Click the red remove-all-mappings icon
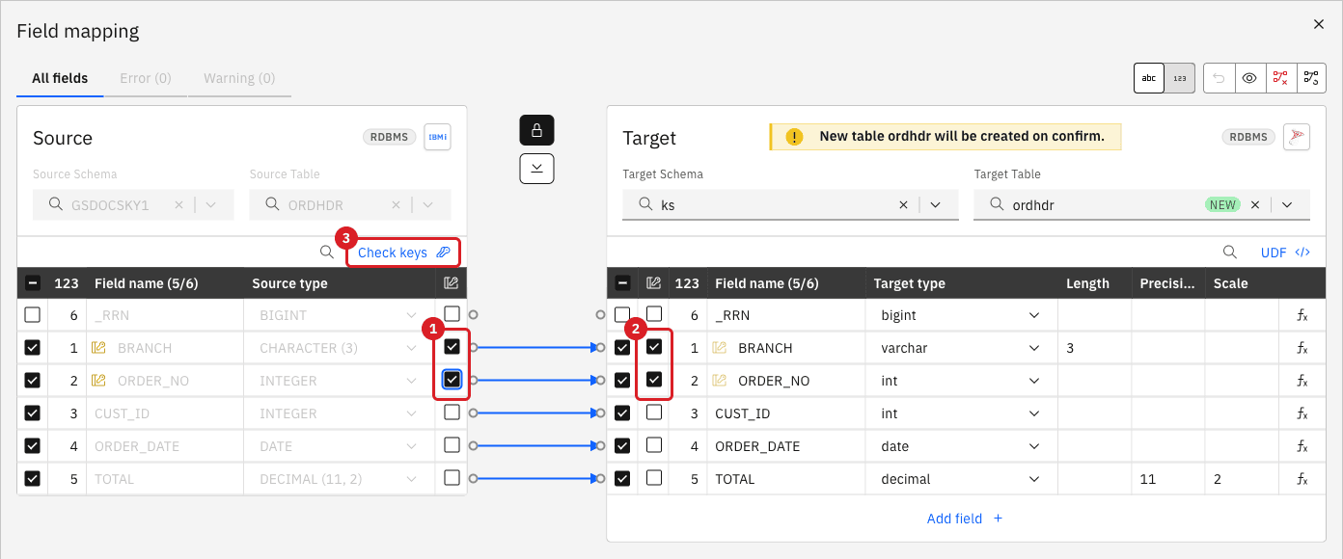Viewport: 1343px width, 559px height. (x=1280, y=78)
